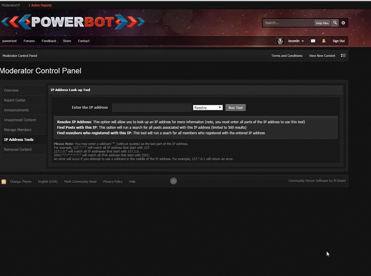Open View New Content link

click(322, 56)
